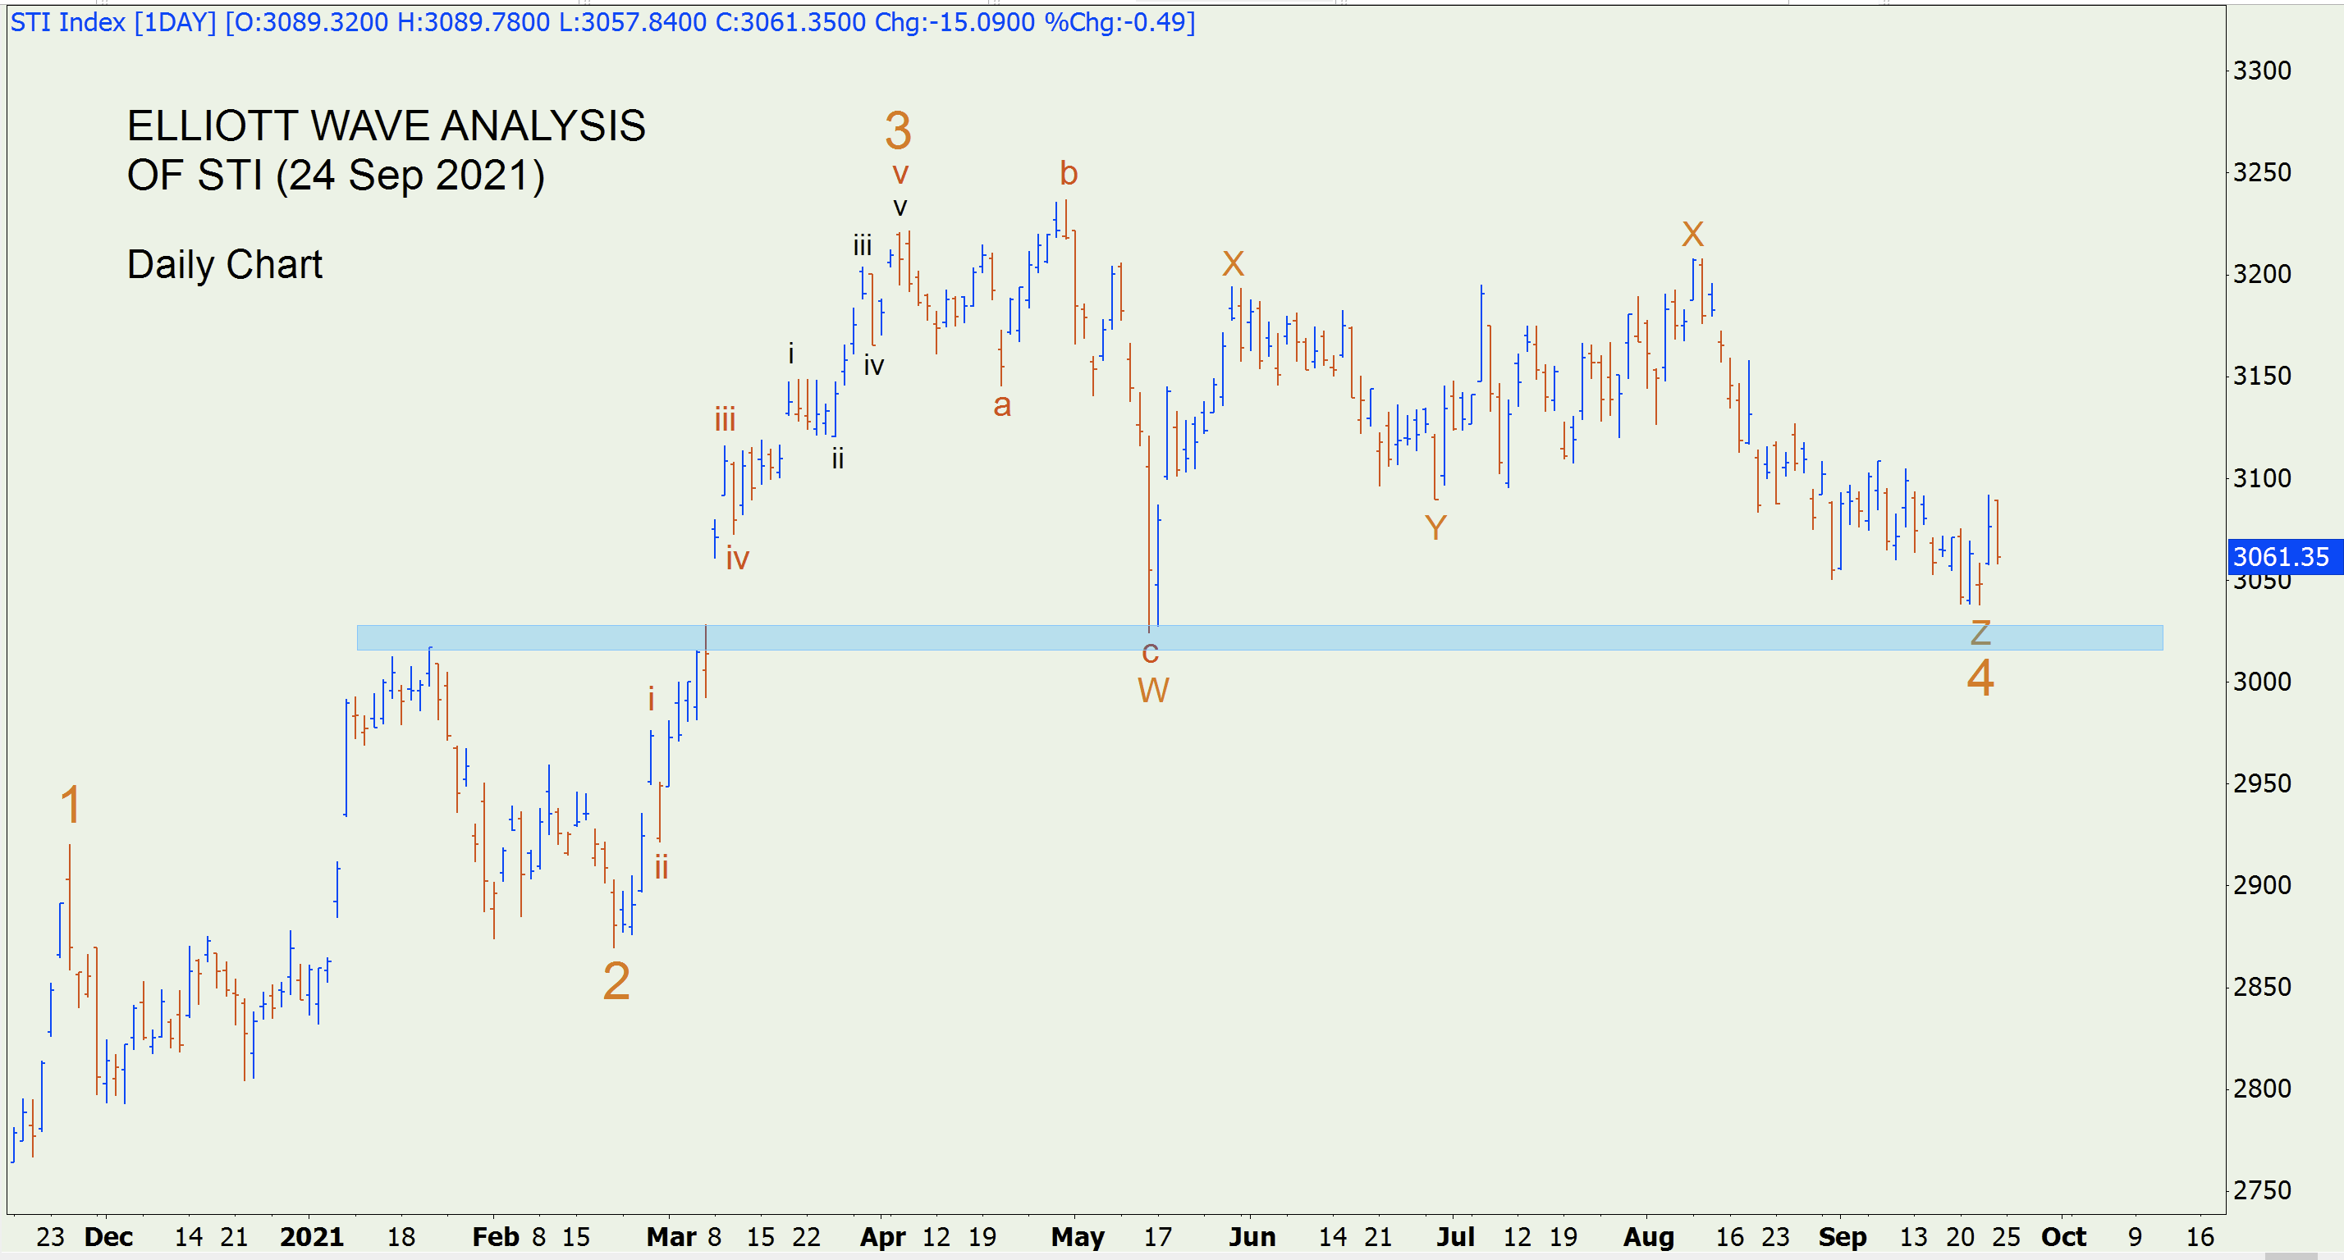Click the 3100 price axis label
This screenshot has width=2344, height=1260.
coord(2262,477)
